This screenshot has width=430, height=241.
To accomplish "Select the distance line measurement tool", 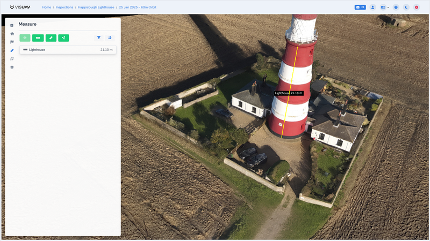I will [38, 37].
